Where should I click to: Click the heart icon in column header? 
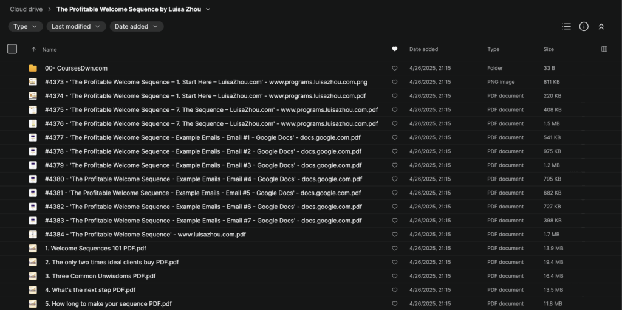pyautogui.click(x=394, y=49)
